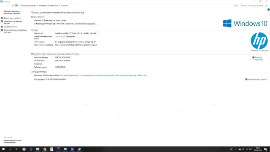Select computer name LAPTOP value

[x=63, y=57]
